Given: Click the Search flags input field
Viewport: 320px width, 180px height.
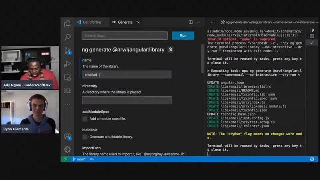Looking at the screenshot, I should point(125,36).
